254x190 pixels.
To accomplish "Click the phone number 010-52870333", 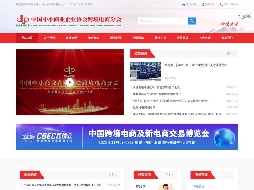I will point(231,4).
